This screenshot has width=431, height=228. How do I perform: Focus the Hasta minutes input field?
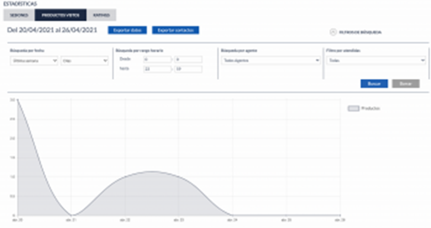(189, 69)
